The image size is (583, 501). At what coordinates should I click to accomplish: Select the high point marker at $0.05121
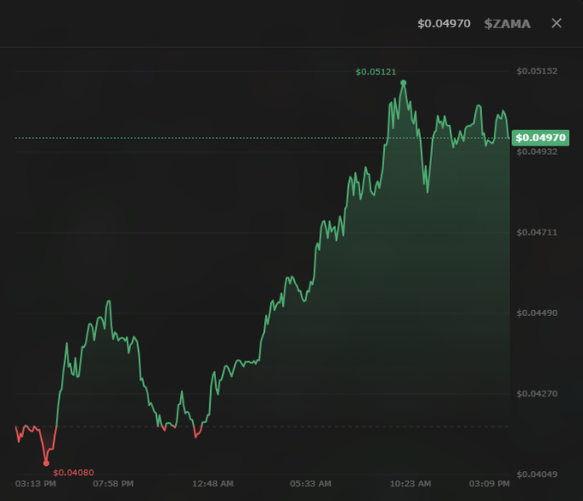point(404,83)
